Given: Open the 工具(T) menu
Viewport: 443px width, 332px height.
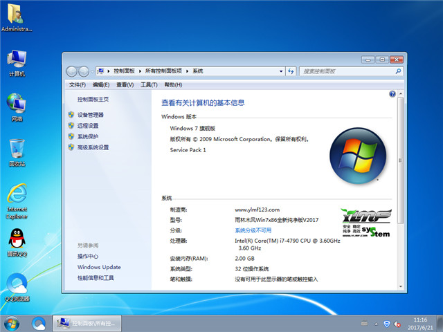Looking at the screenshot, I should (x=149, y=84).
